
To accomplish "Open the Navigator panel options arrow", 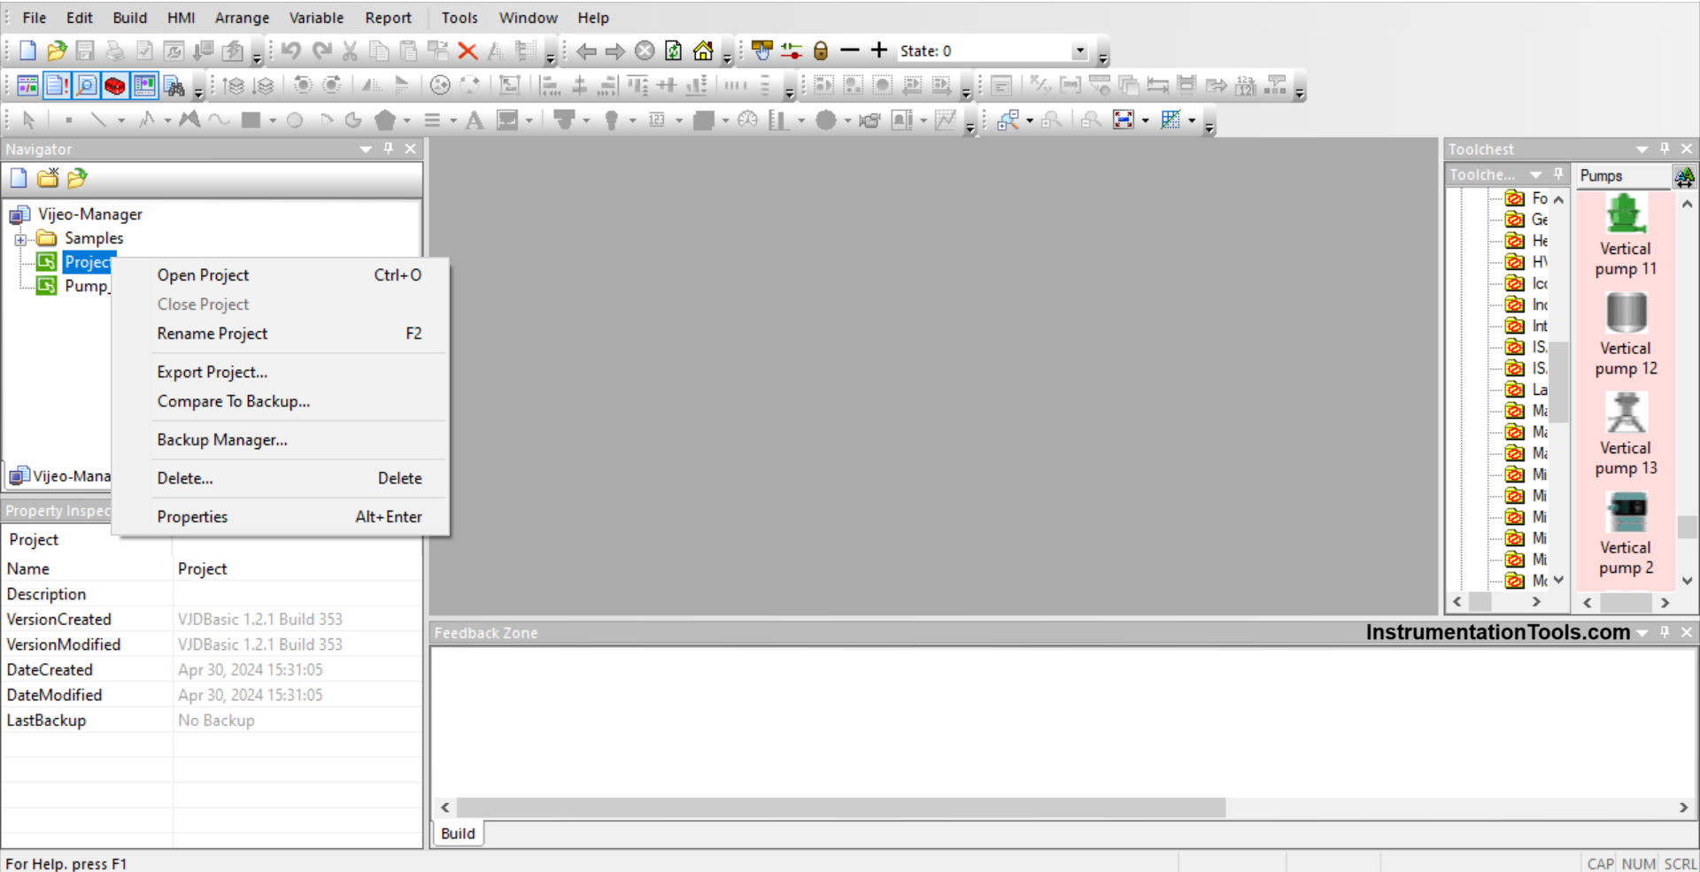I will (366, 150).
